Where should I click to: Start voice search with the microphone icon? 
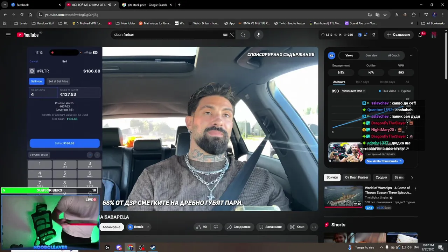(259, 35)
